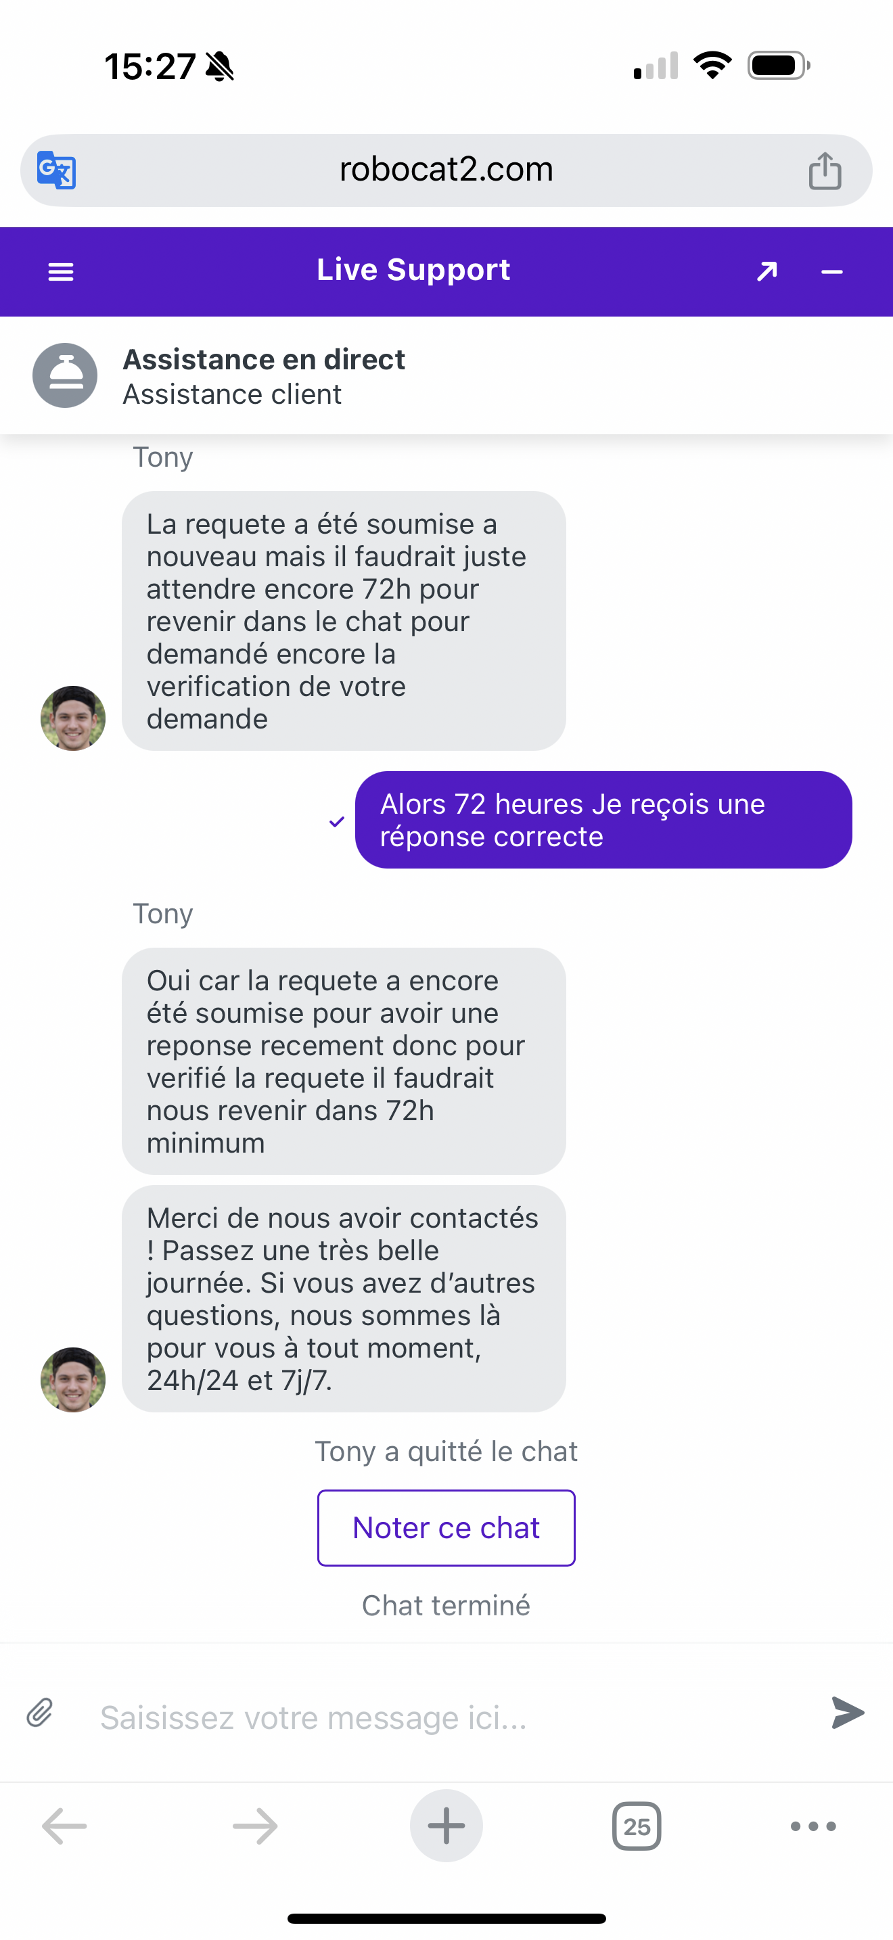Screen dimensions: 893x1940
Task: Tap Tony's avatar beside the Merci message
Action: [x=73, y=1379]
